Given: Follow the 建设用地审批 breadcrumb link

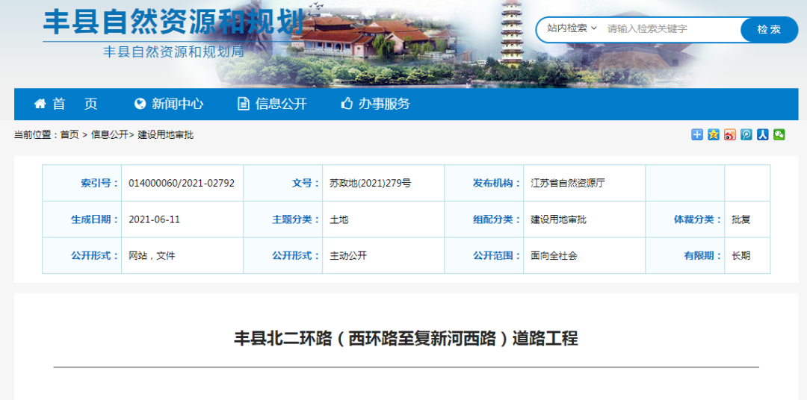Looking at the screenshot, I should [x=165, y=135].
